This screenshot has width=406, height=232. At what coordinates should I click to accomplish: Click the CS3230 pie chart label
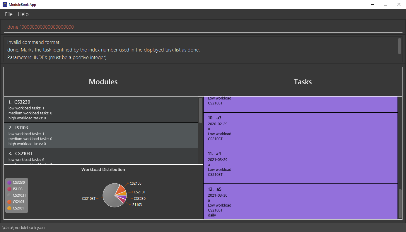coord(140,199)
